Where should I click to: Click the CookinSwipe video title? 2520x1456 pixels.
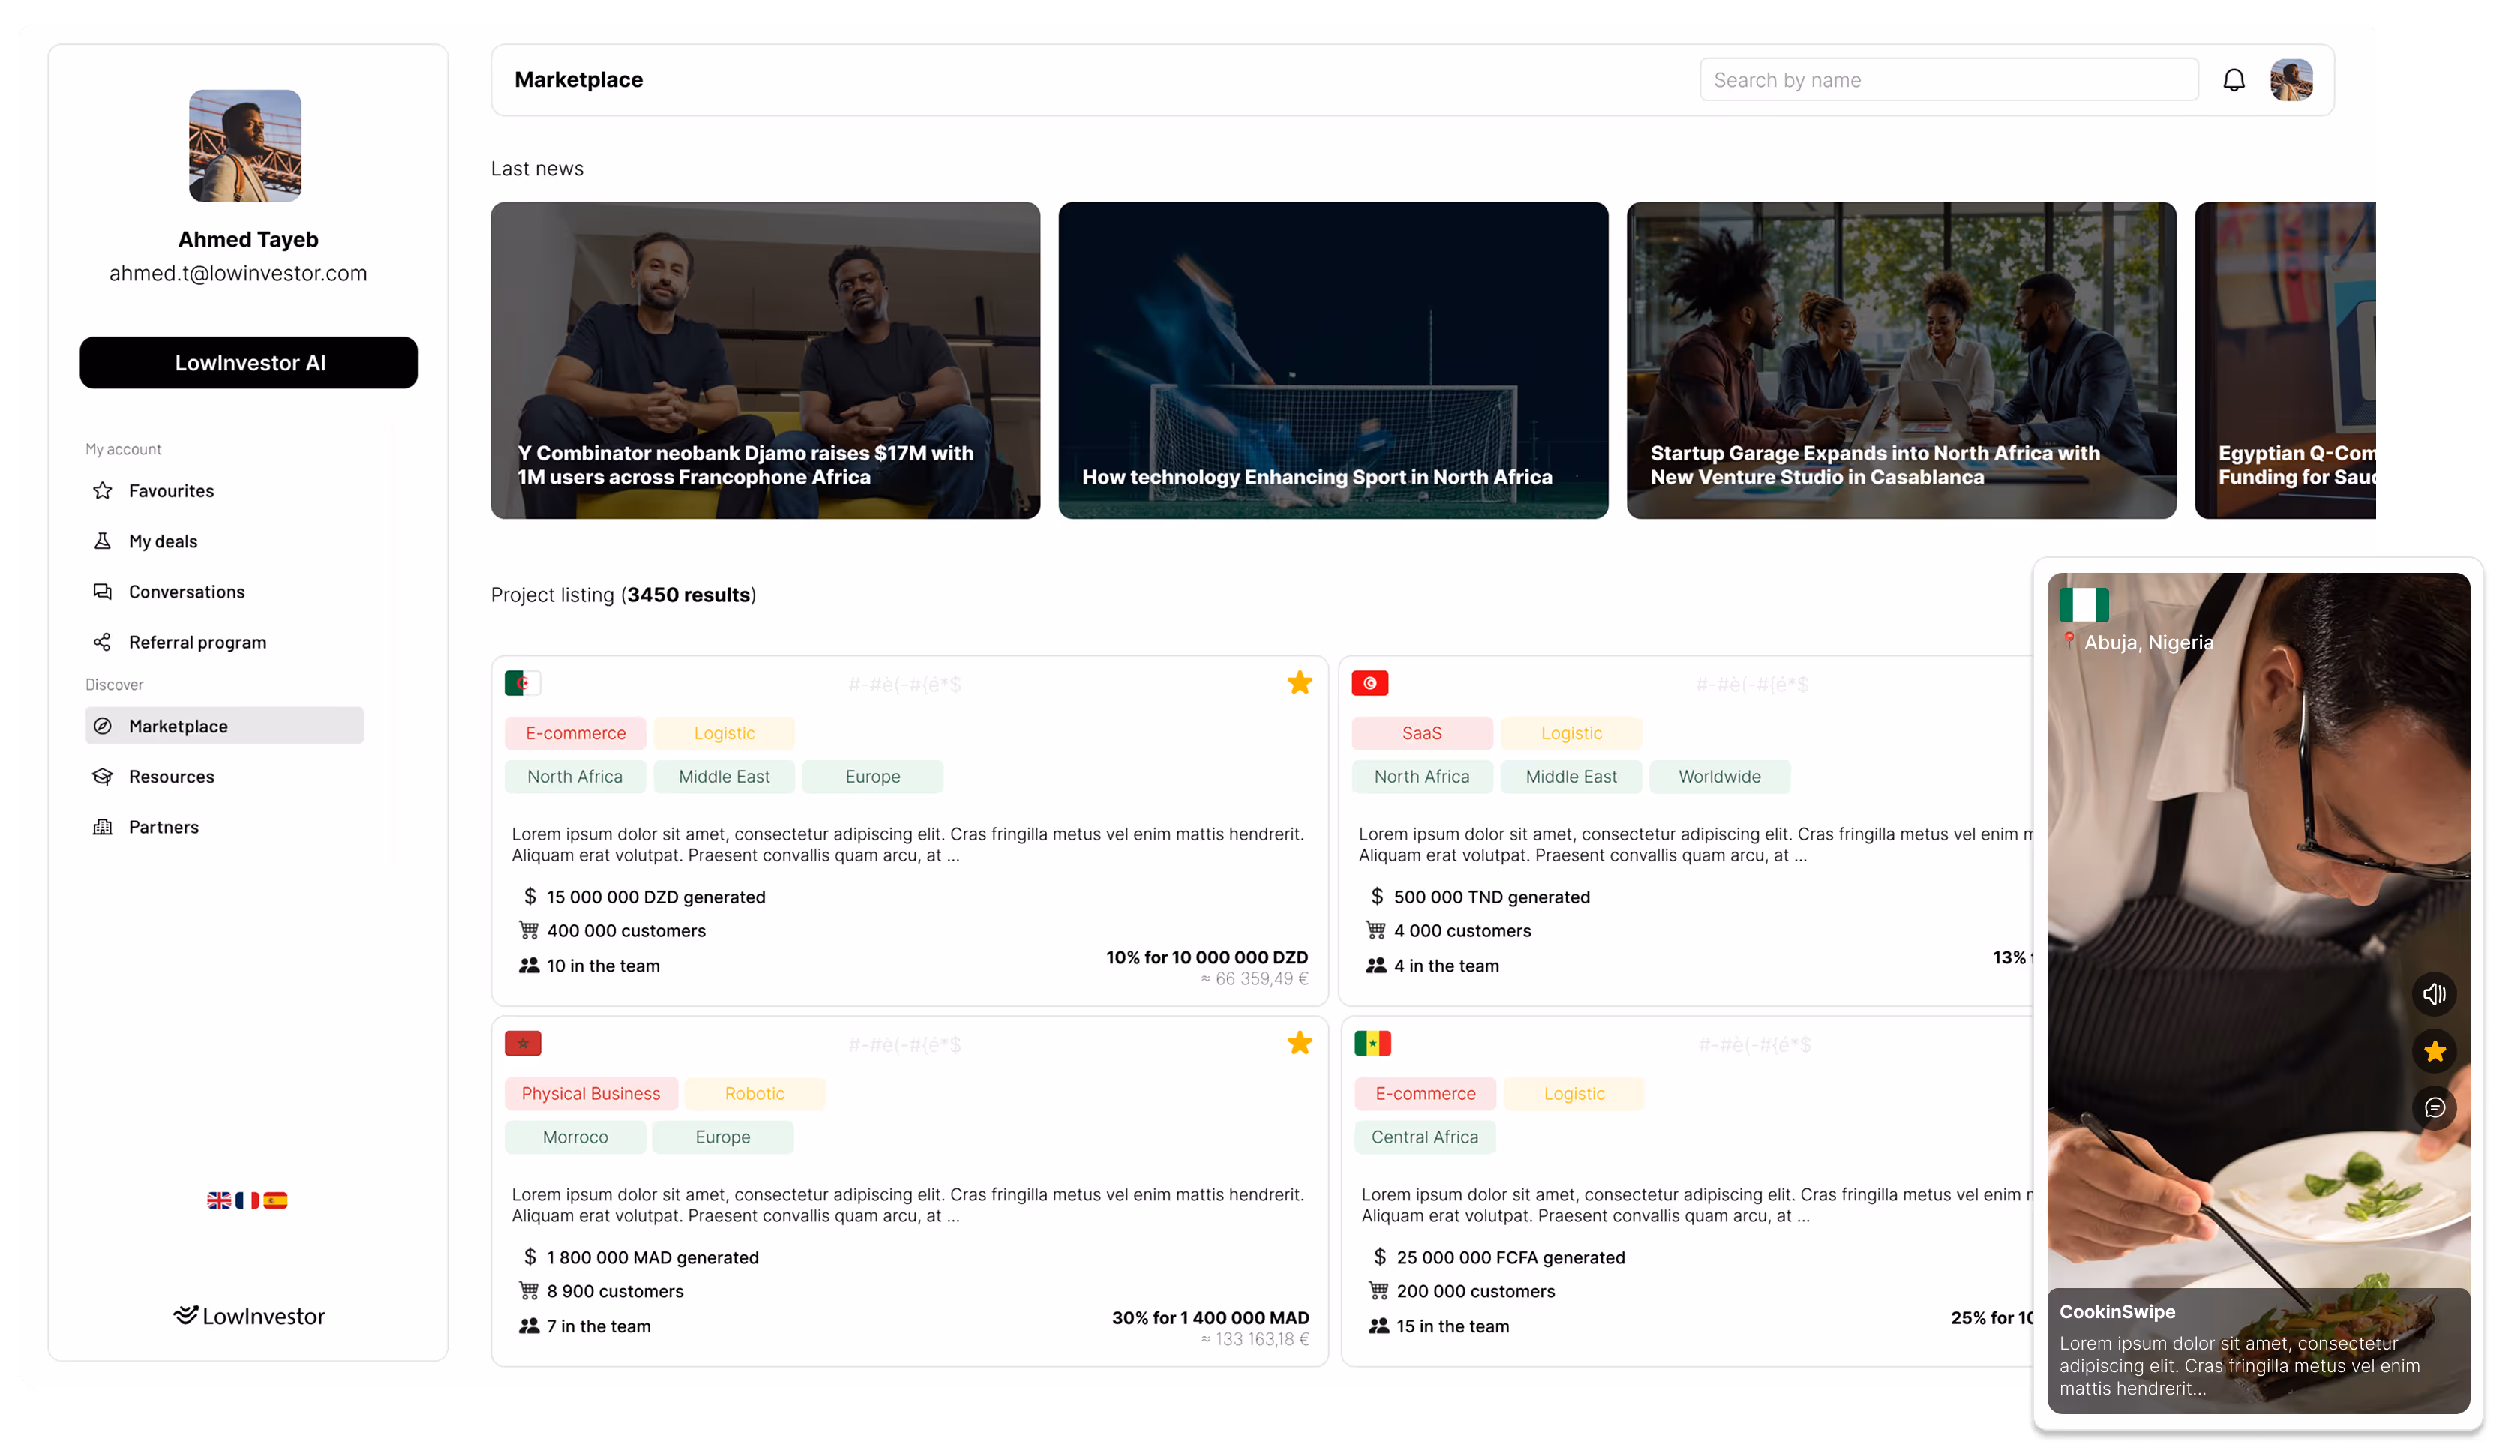[x=2116, y=1312]
